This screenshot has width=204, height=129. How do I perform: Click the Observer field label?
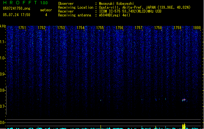66,4
